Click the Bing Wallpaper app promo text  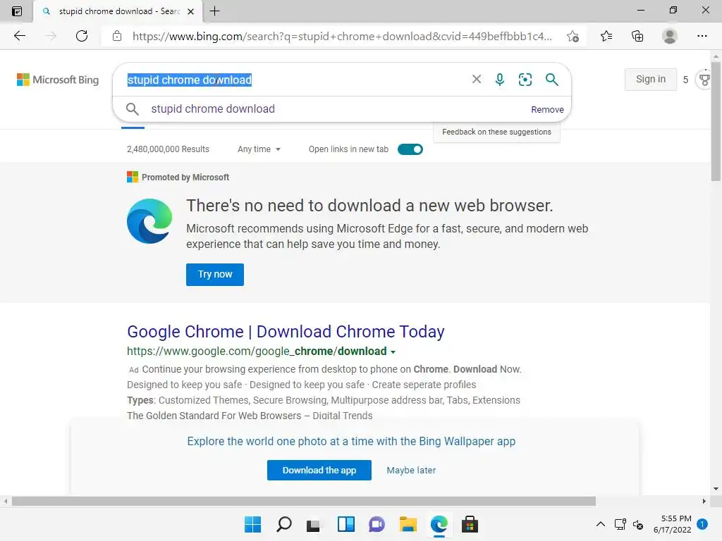click(x=351, y=441)
